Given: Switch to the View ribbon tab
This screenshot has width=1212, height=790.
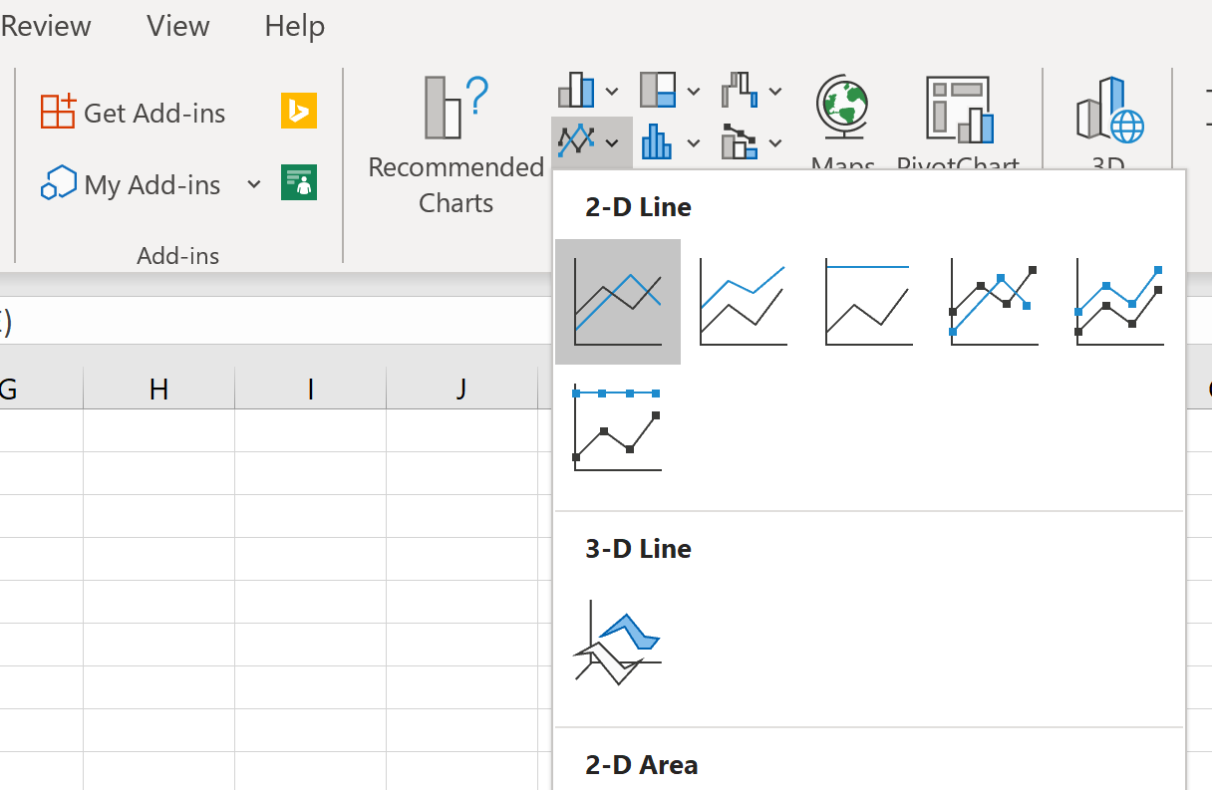Looking at the screenshot, I should pos(177,26).
